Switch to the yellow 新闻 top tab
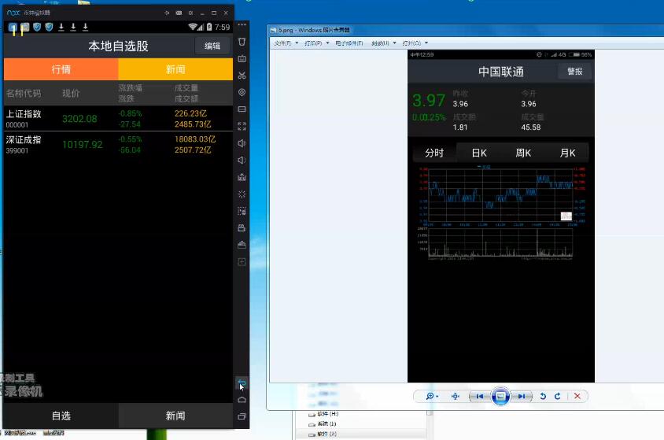The image size is (664, 440). pyautogui.click(x=175, y=69)
